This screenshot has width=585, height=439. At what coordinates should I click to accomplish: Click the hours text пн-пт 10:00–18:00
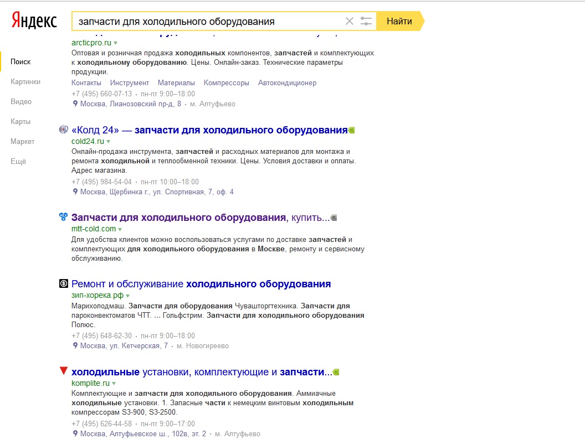[170, 182]
